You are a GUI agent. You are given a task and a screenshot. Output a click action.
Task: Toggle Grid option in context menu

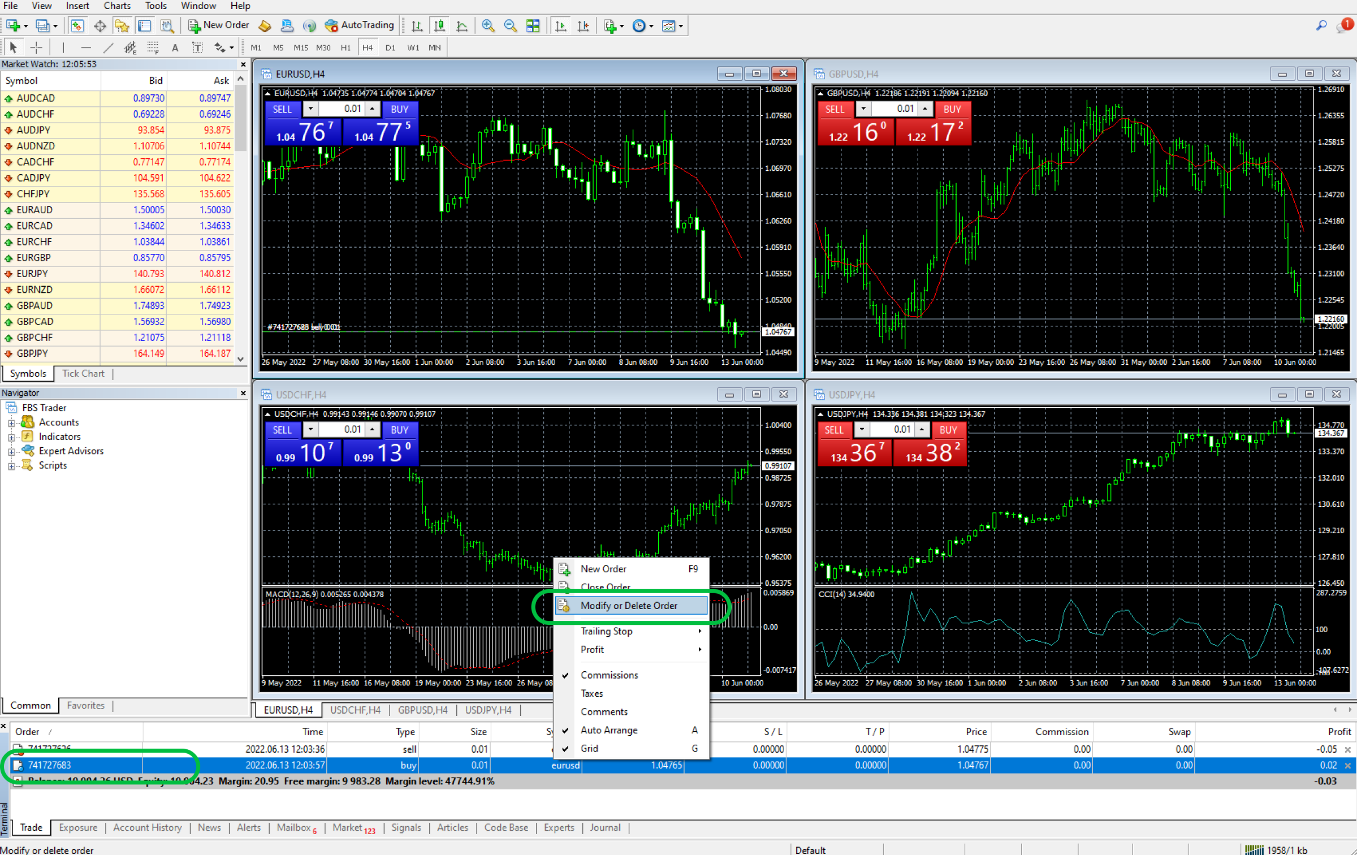tap(630, 748)
